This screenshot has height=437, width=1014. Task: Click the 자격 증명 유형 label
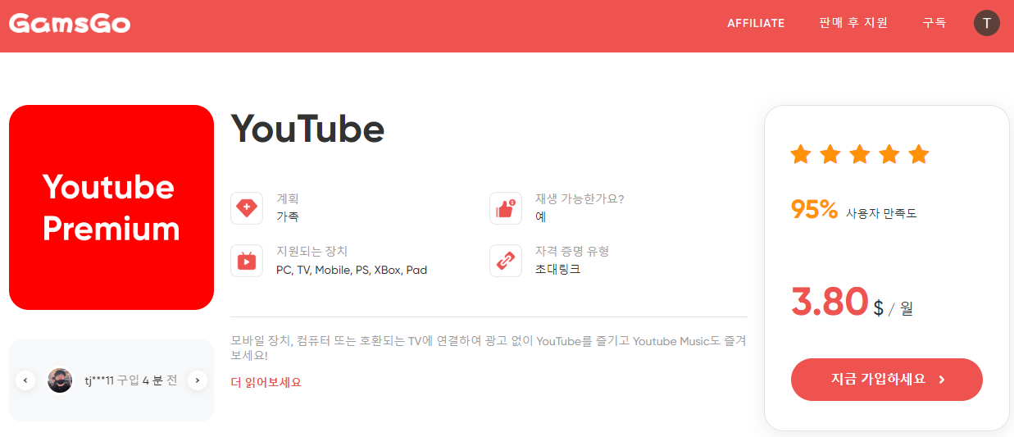tap(572, 252)
